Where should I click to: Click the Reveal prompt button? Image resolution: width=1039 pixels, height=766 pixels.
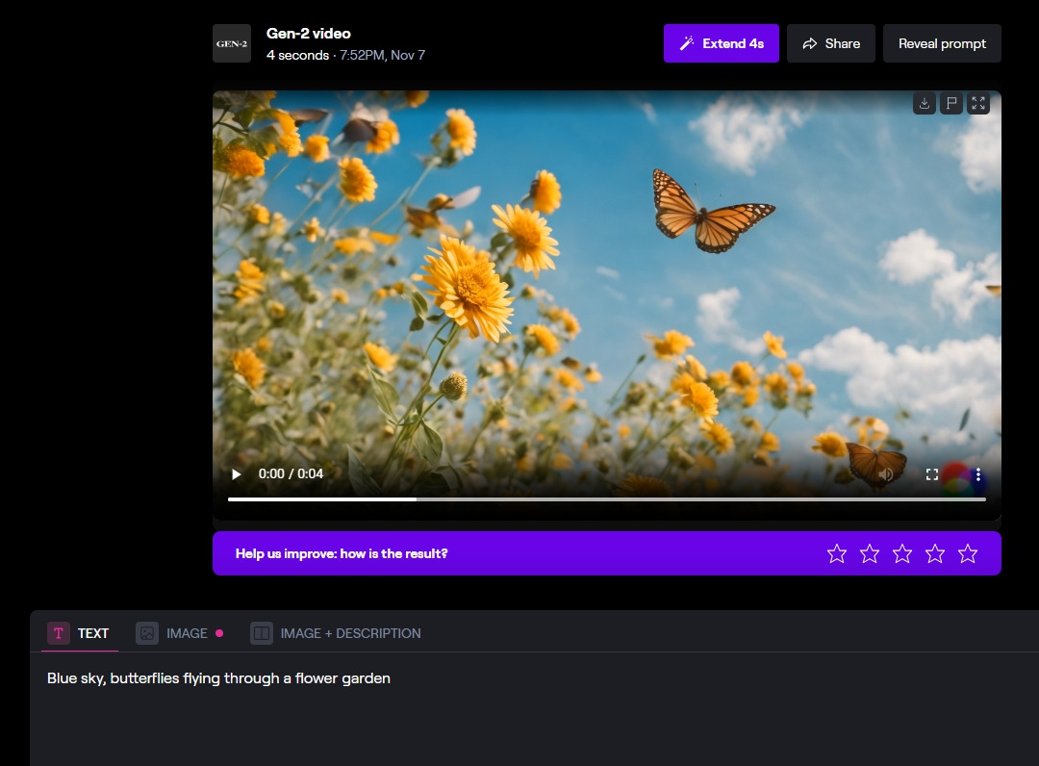click(942, 43)
